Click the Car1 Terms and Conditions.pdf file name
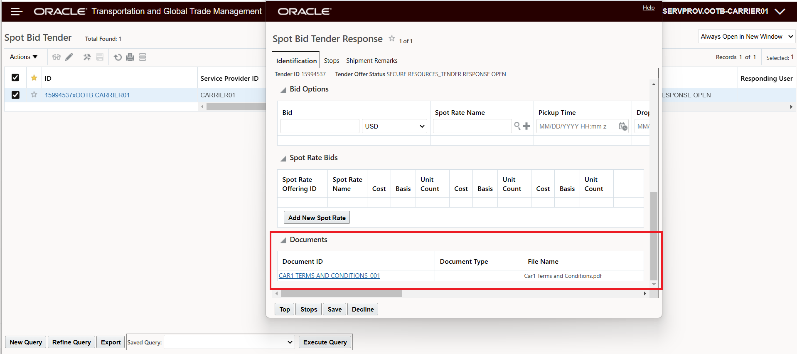Viewport: 797px width, 354px height. (x=563, y=276)
